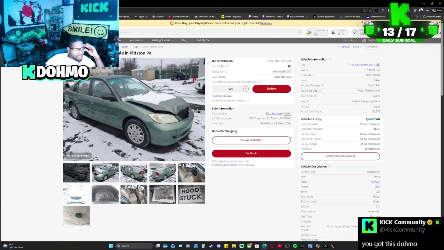Open the Getting Started dropdown menu
444x250 pixels.
pos(162,40)
